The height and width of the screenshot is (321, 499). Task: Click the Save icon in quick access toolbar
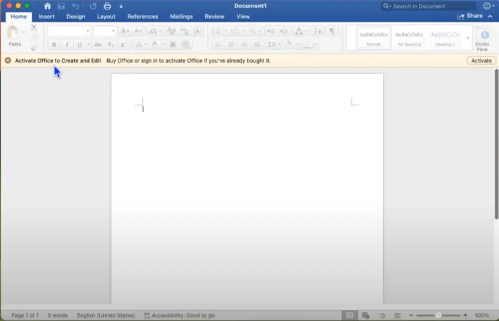click(x=61, y=6)
